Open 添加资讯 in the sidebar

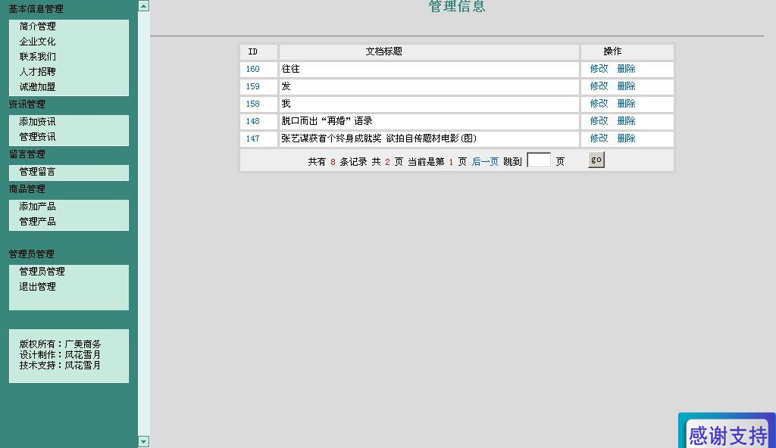38,122
